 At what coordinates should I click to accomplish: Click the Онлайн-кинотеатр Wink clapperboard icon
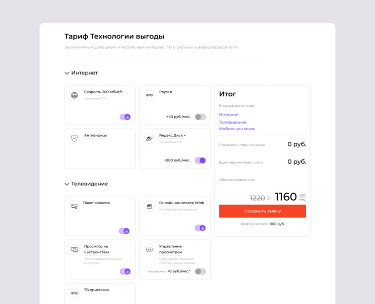(149, 206)
